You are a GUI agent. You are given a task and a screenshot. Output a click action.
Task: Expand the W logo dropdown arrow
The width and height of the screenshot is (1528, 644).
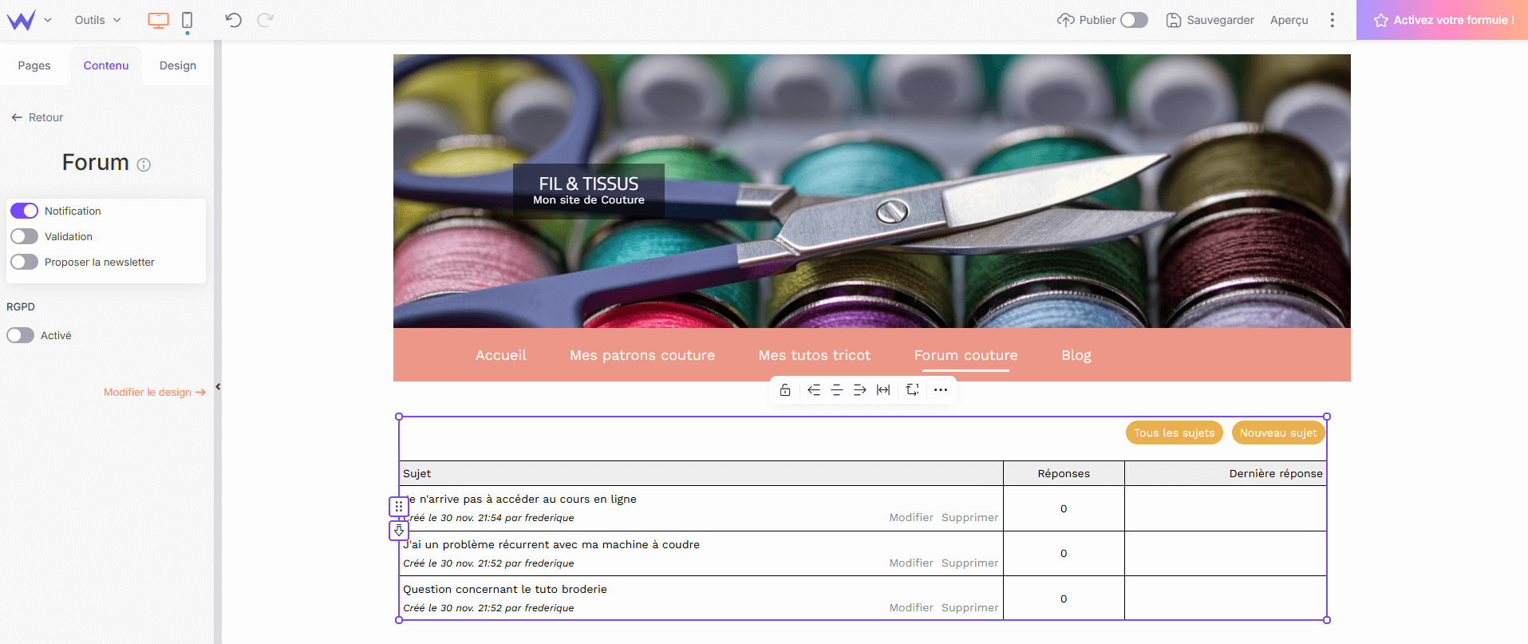pyautogui.click(x=48, y=20)
